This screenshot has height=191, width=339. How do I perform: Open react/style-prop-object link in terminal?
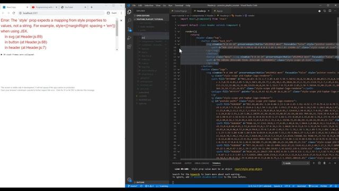click(248, 169)
